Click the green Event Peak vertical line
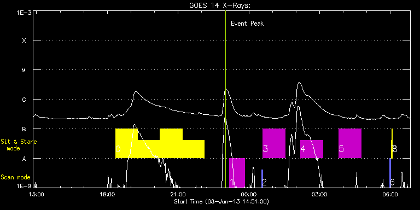Viewport: 420px width, 210px height. 225,99
